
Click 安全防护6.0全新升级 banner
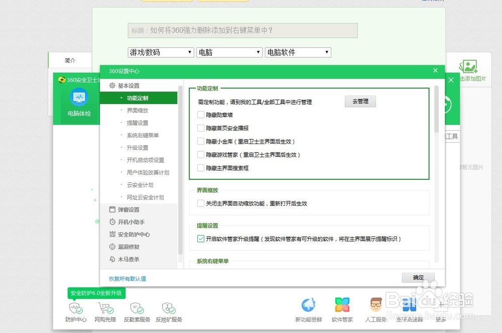click(96, 293)
